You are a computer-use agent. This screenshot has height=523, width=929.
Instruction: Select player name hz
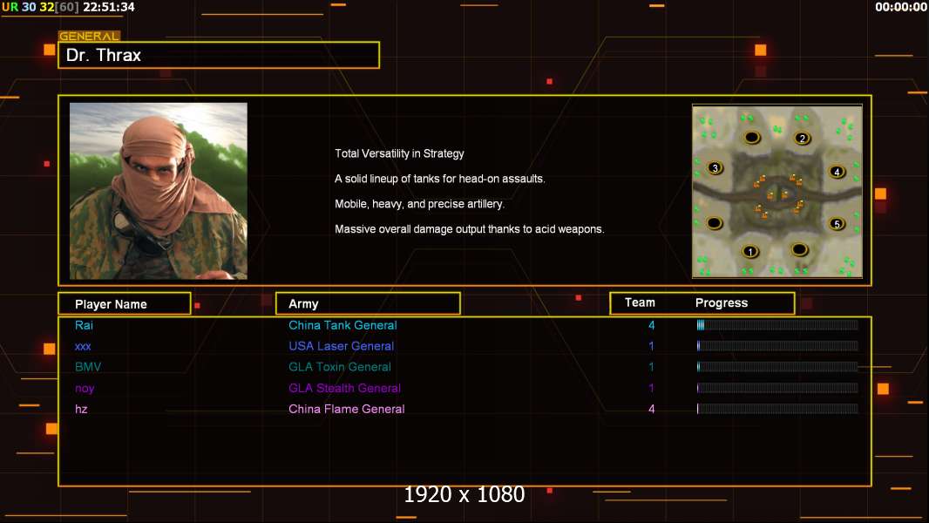point(81,410)
